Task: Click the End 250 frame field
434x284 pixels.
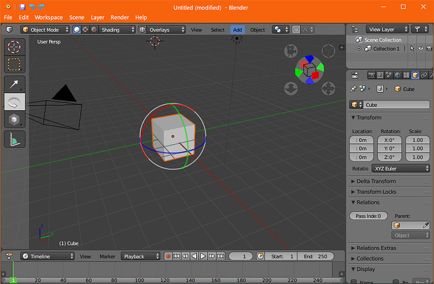Action: pyautogui.click(x=316, y=256)
